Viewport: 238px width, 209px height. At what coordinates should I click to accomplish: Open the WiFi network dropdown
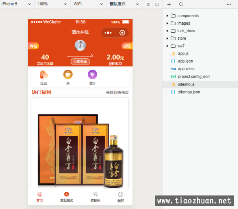coord(88,4)
